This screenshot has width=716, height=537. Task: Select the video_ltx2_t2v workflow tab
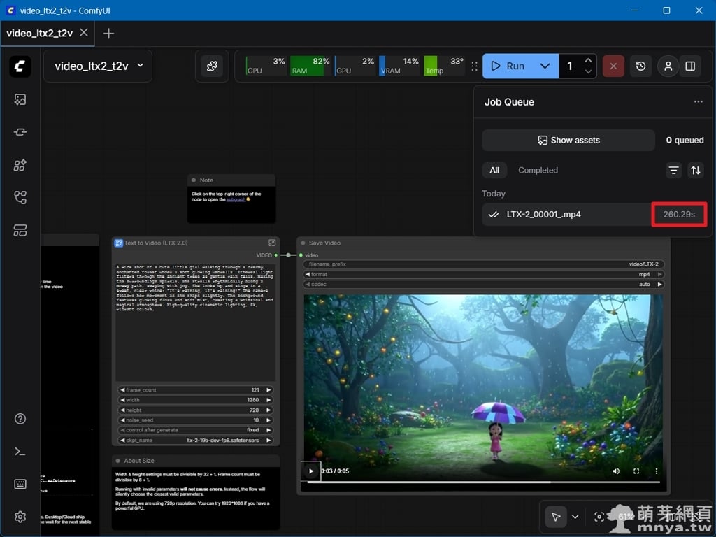pyautogui.click(x=40, y=33)
